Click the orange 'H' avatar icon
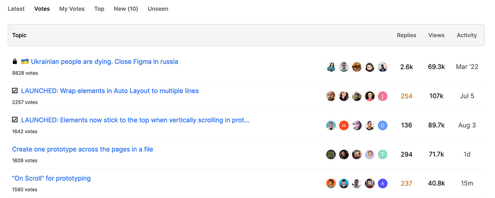The image size is (495, 198). [x=344, y=125]
